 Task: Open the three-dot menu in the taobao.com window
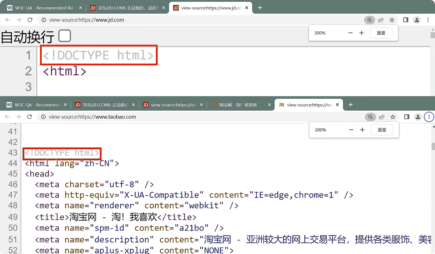pyautogui.click(x=429, y=117)
